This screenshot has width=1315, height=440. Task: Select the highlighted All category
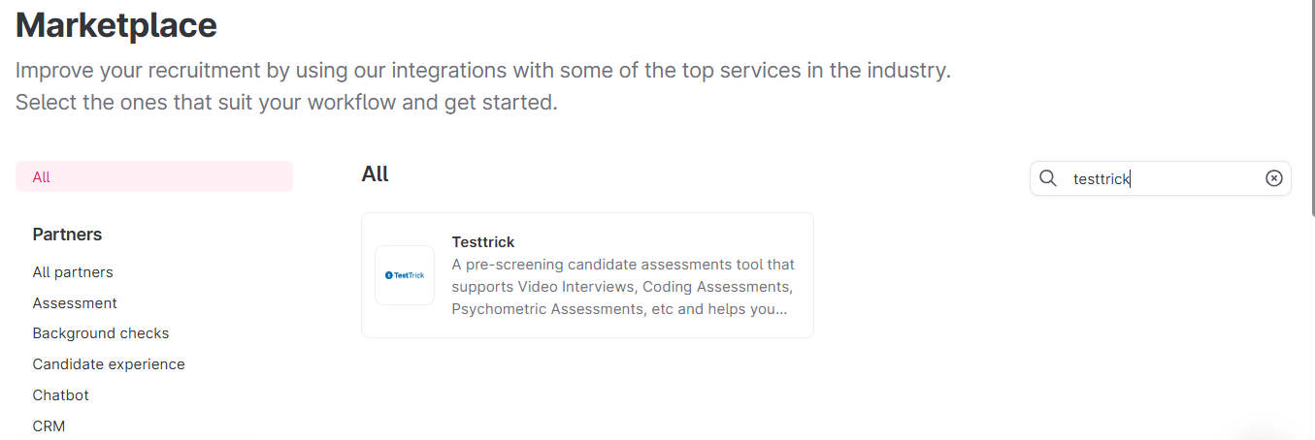tap(153, 176)
